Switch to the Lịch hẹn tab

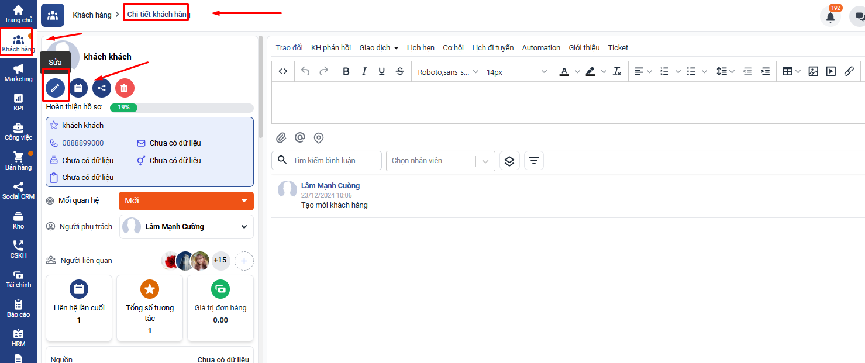(x=421, y=48)
